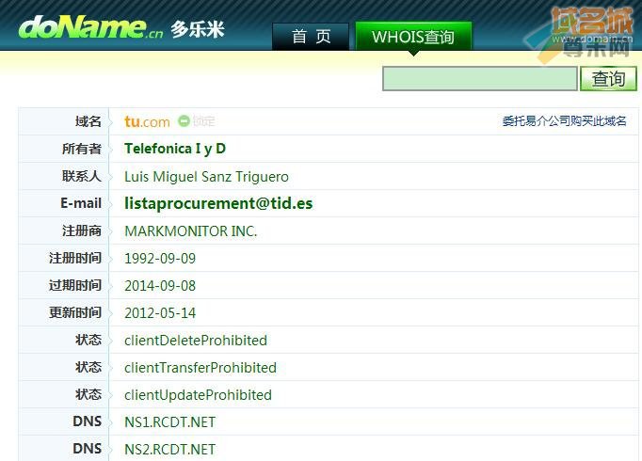The height and width of the screenshot is (461, 642).
Task: Click the 注册商 row label
Action: point(82,230)
